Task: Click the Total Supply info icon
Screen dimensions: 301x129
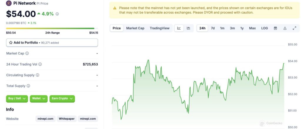Action: tap(28, 86)
